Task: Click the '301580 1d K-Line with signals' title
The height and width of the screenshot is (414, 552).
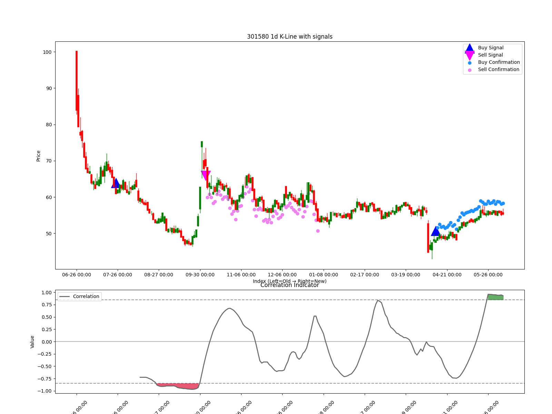Action: (290, 37)
